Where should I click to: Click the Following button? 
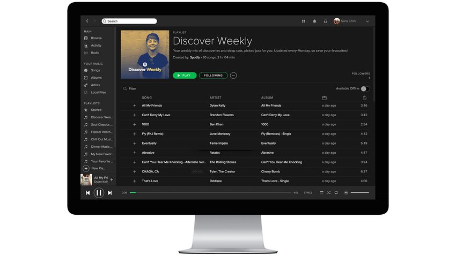213,76
